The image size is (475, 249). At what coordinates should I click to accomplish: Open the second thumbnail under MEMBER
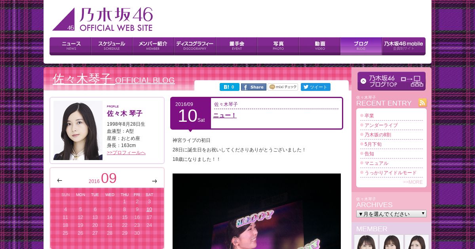(x=391, y=242)
